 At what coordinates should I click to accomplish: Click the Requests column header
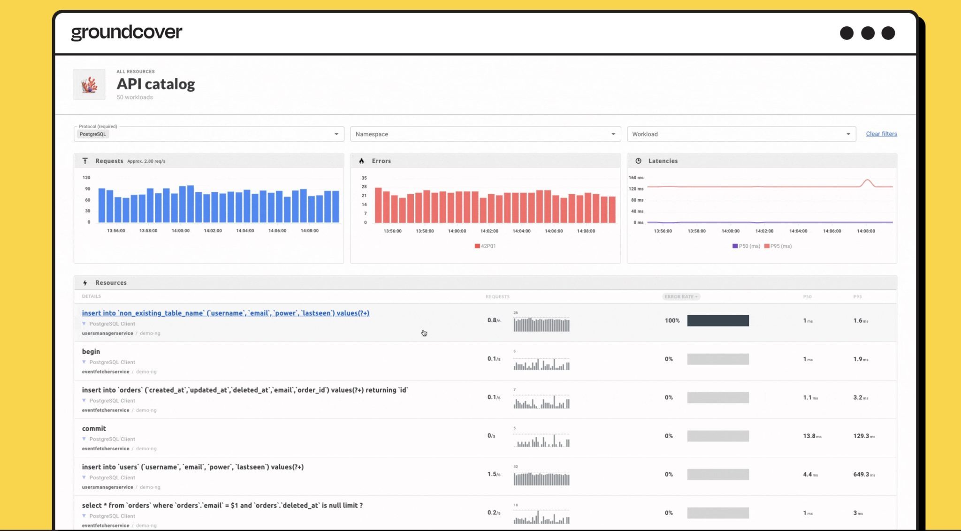pos(497,296)
